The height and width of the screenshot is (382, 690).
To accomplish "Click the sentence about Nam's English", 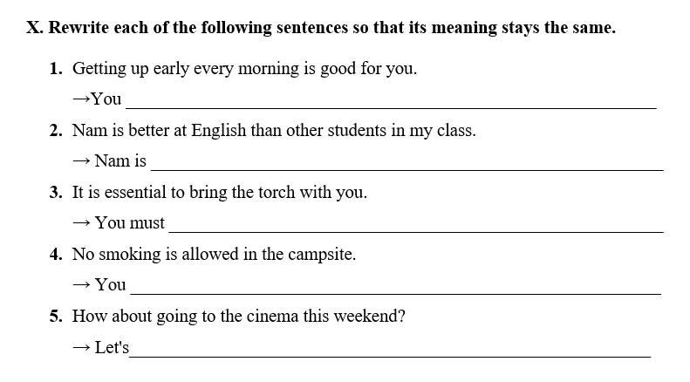I will 274,130.
